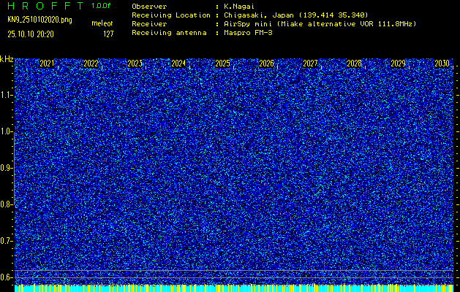Select the 2030 time marker
The image size is (460, 292).
[x=442, y=64]
